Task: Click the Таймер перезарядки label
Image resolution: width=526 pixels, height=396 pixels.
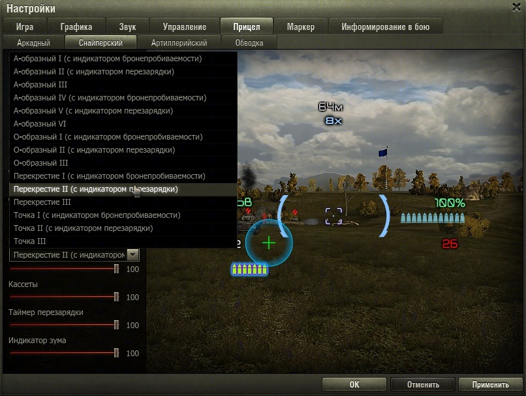Action: 46,312
